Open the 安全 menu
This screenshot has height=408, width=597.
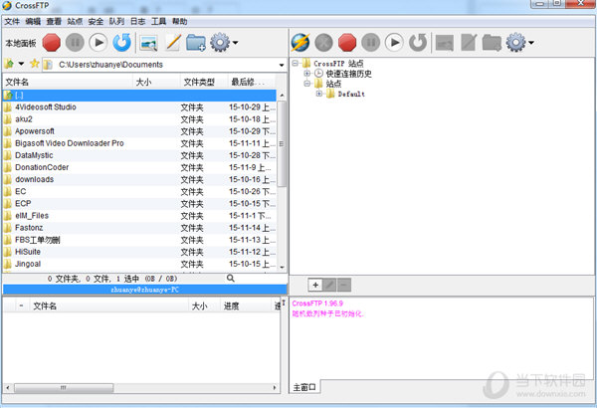96,21
